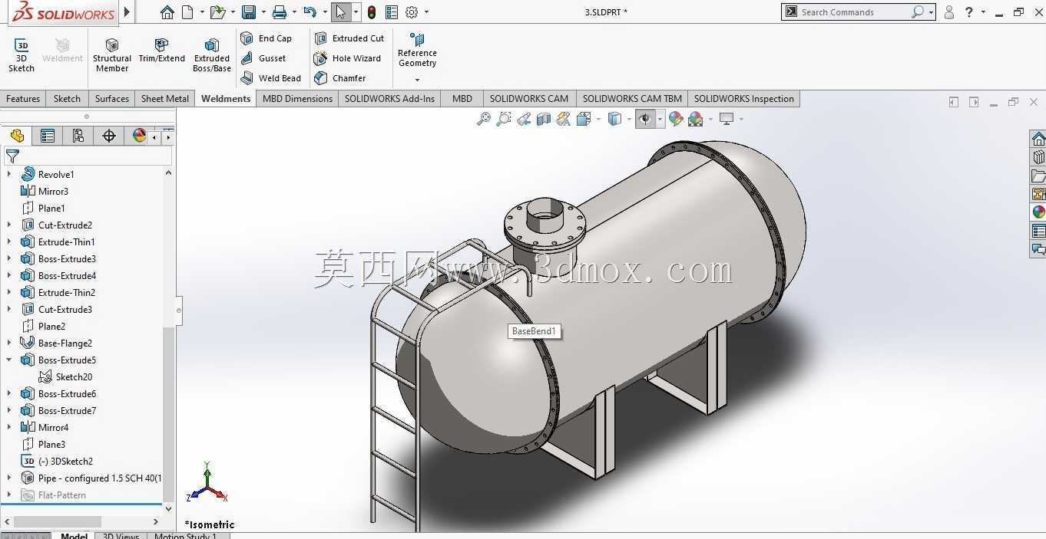Select the (-) 3DSketch2 item
This screenshot has height=539, width=1046.
(x=58, y=461)
